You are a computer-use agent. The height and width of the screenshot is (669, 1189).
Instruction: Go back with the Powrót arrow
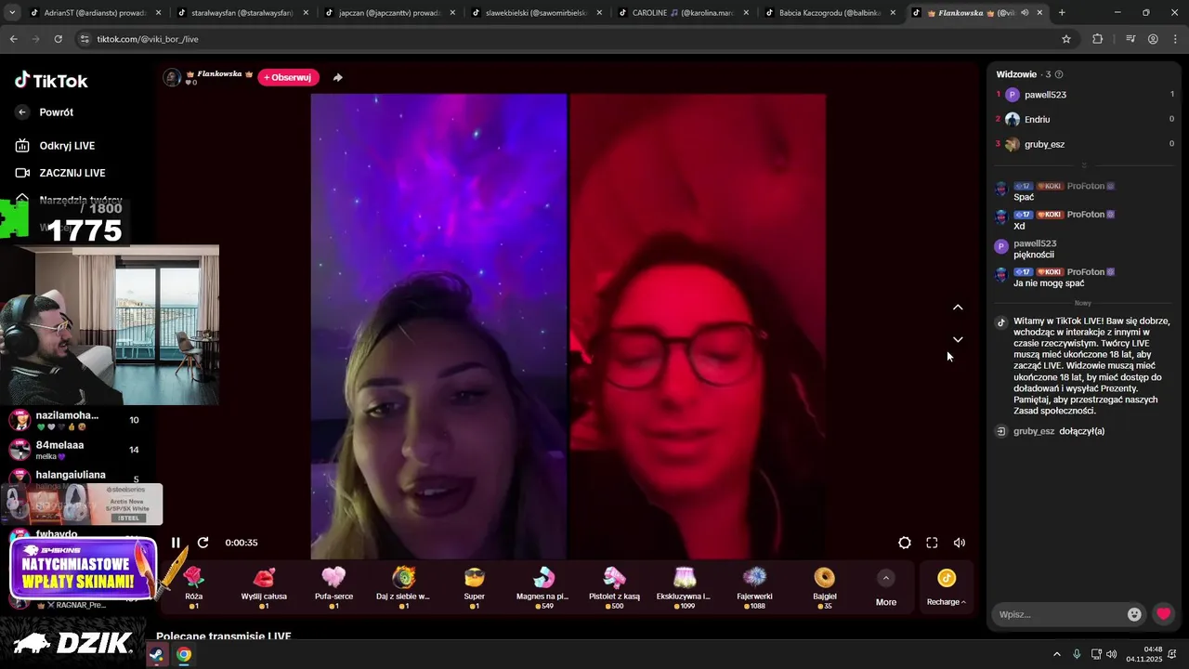[x=23, y=112]
